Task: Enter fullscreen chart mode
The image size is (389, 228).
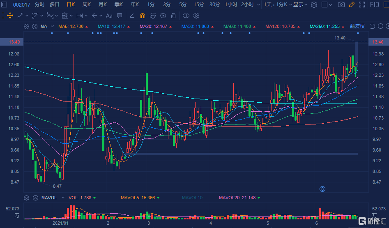Action: point(361,5)
